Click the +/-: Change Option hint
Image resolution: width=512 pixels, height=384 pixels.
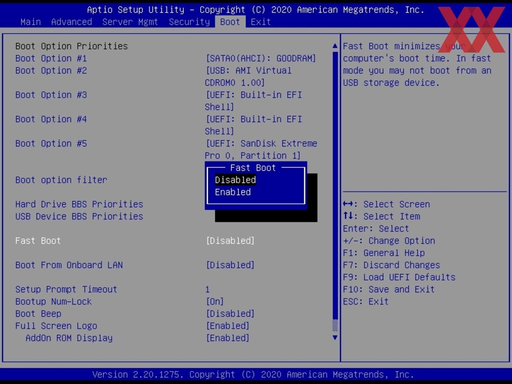[389, 241]
